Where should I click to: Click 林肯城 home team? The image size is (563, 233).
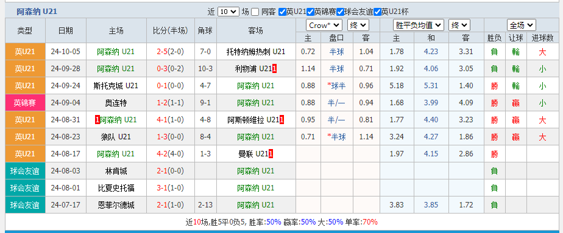point(116,171)
